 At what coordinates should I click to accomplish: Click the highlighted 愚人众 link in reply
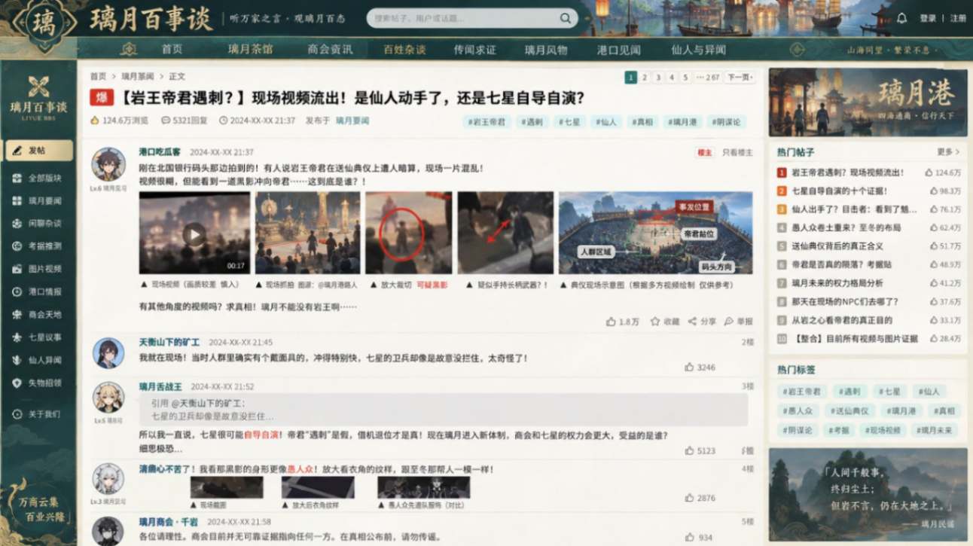coord(299,469)
